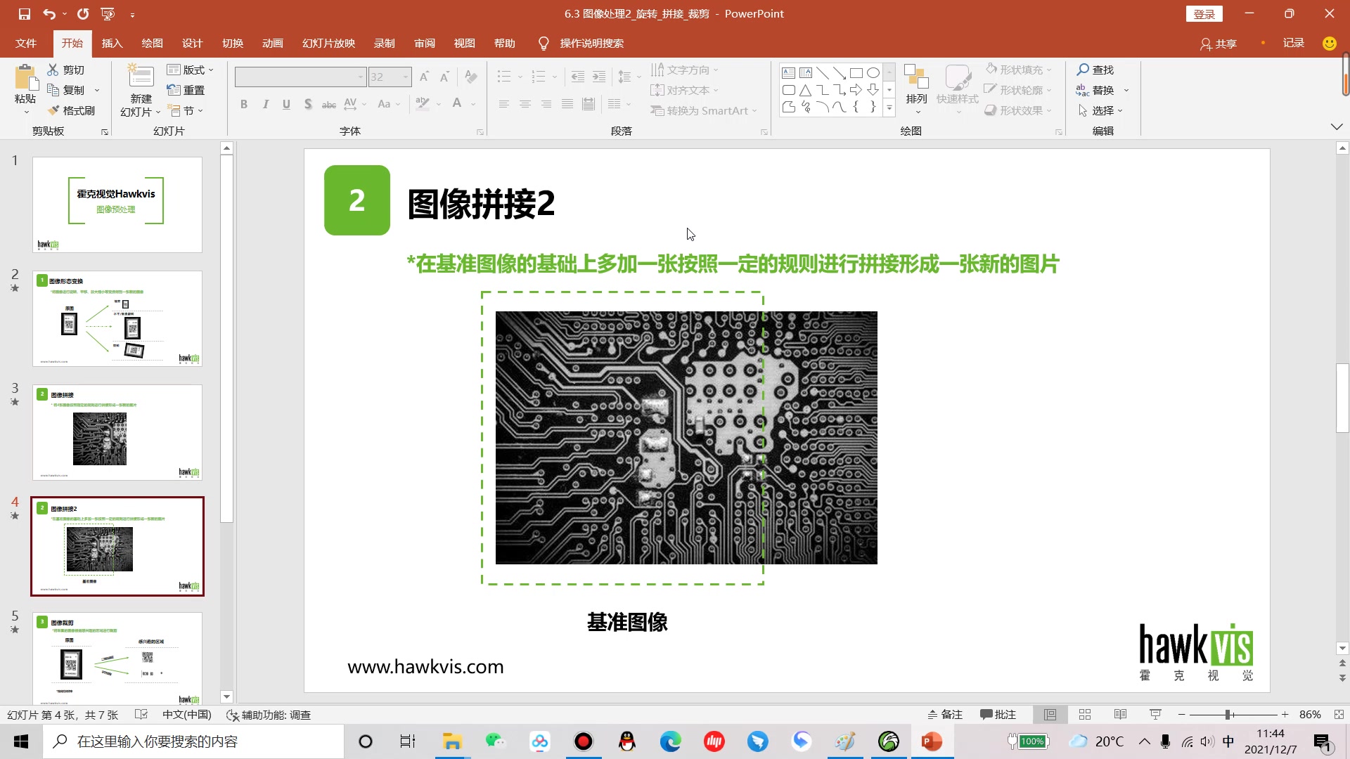Undo the last action
Image resolution: width=1350 pixels, height=759 pixels.
[x=49, y=13]
